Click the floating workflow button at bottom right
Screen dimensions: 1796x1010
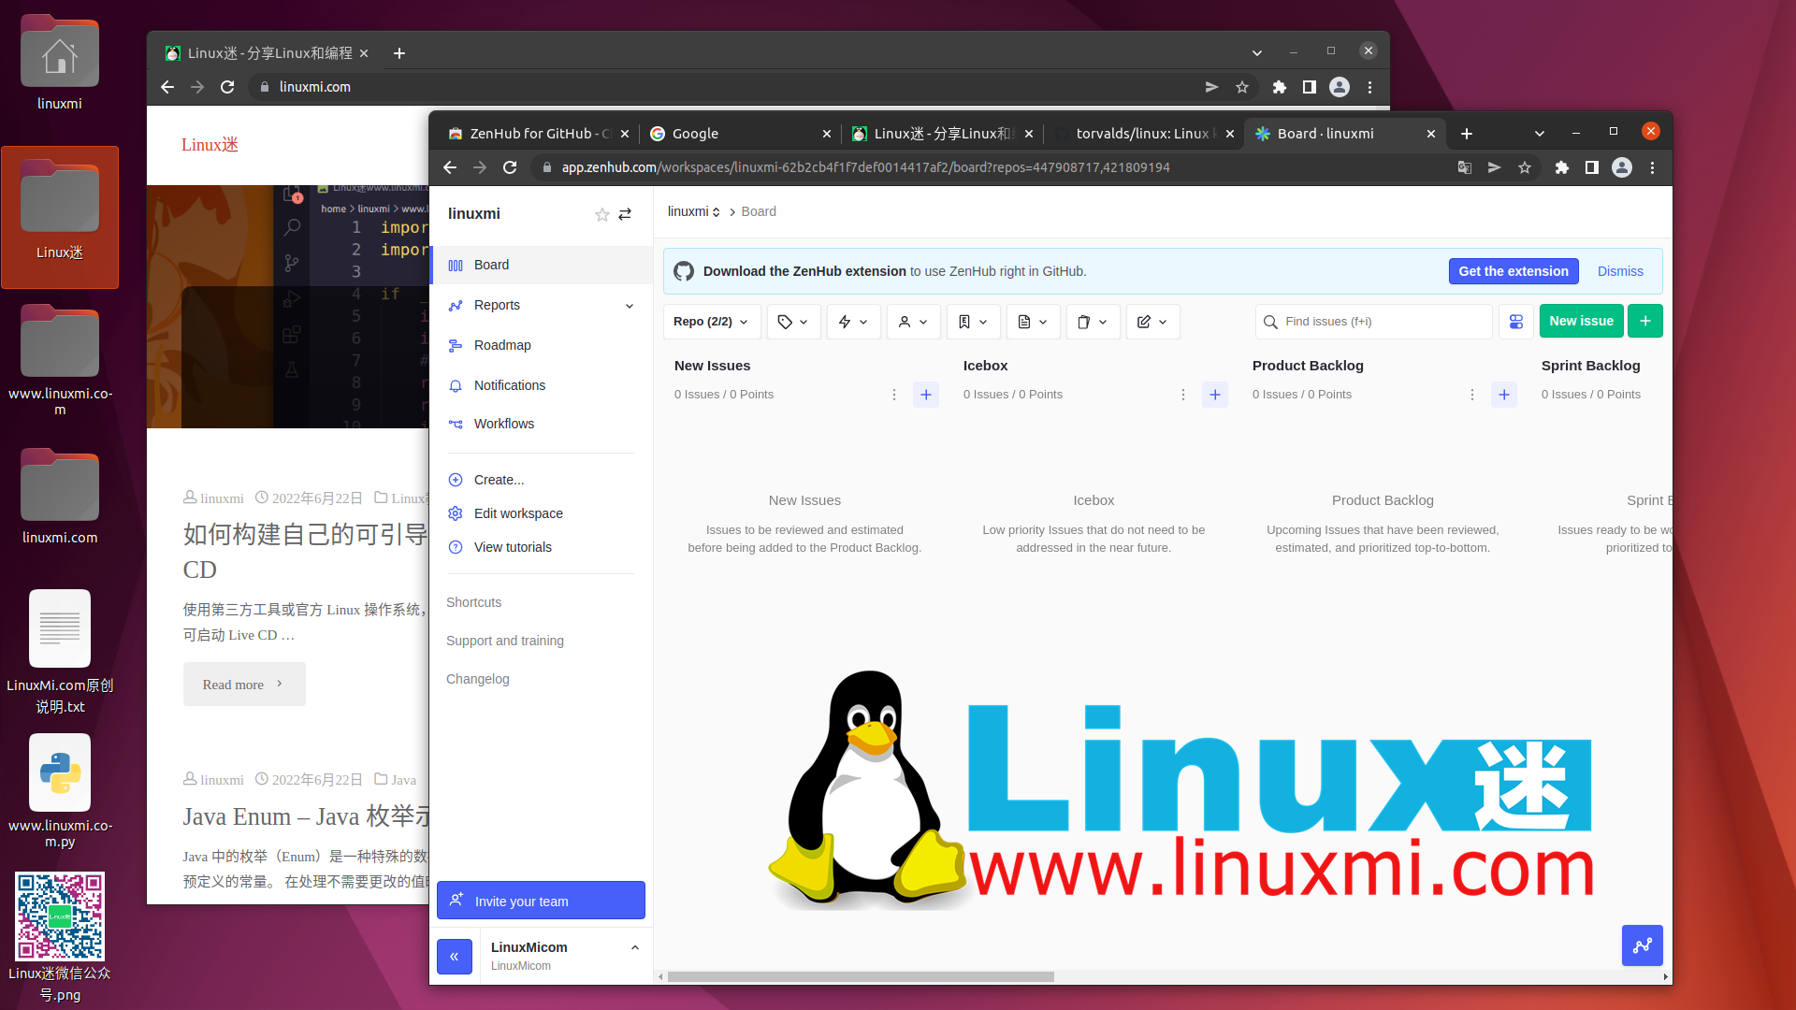tap(1643, 945)
